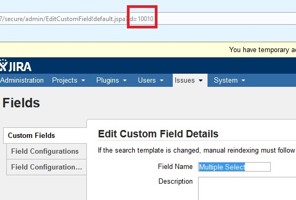Expand the Issues dropdown arrow
The height and width of the screenshot is (200, 296).
point(201,81)
